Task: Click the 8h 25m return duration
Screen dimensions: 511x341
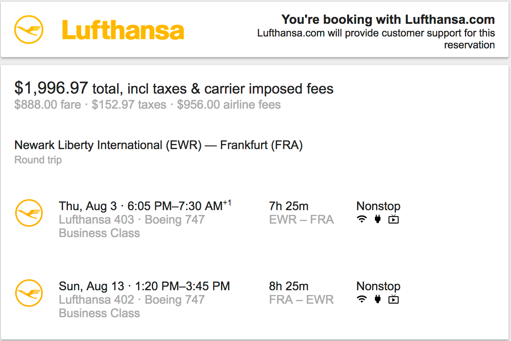Action: click(288, 286)
